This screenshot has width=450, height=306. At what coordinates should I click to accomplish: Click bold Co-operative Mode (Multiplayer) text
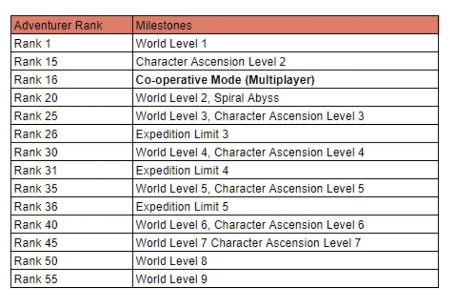225,80
